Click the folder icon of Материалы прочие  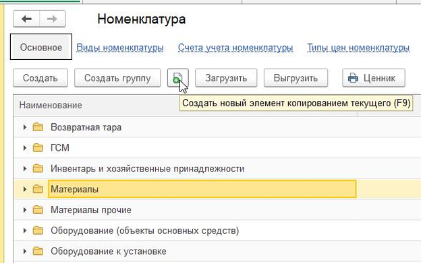pos(38,210)
